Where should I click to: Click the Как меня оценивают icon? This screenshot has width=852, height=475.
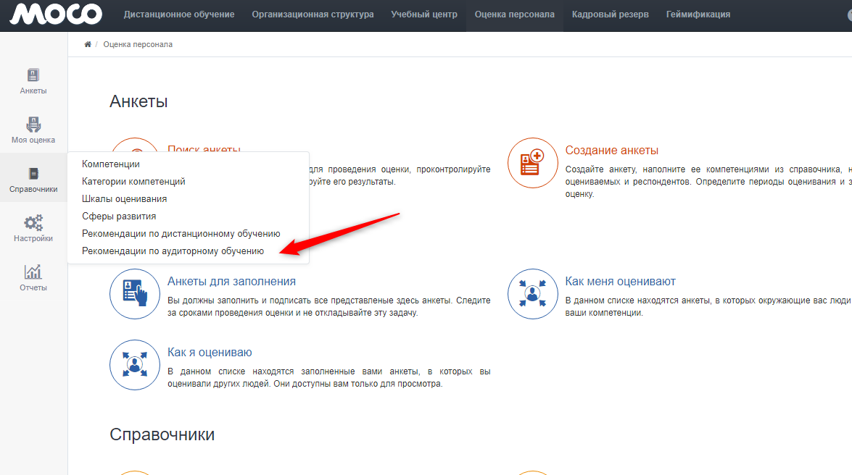point(532,294)
